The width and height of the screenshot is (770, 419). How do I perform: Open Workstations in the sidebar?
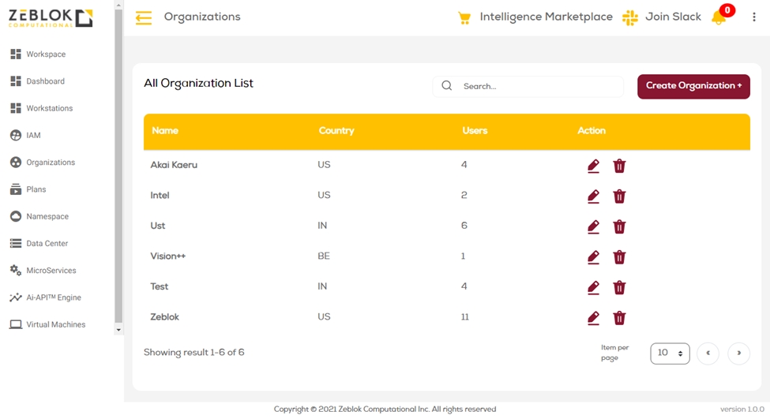coord(49,108)
